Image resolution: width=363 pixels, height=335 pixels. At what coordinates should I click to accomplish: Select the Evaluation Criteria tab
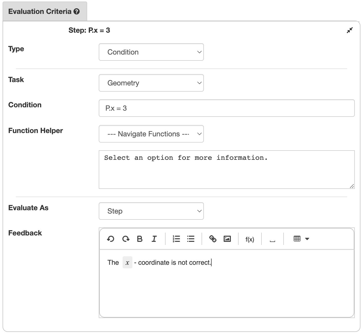[41, 11]
